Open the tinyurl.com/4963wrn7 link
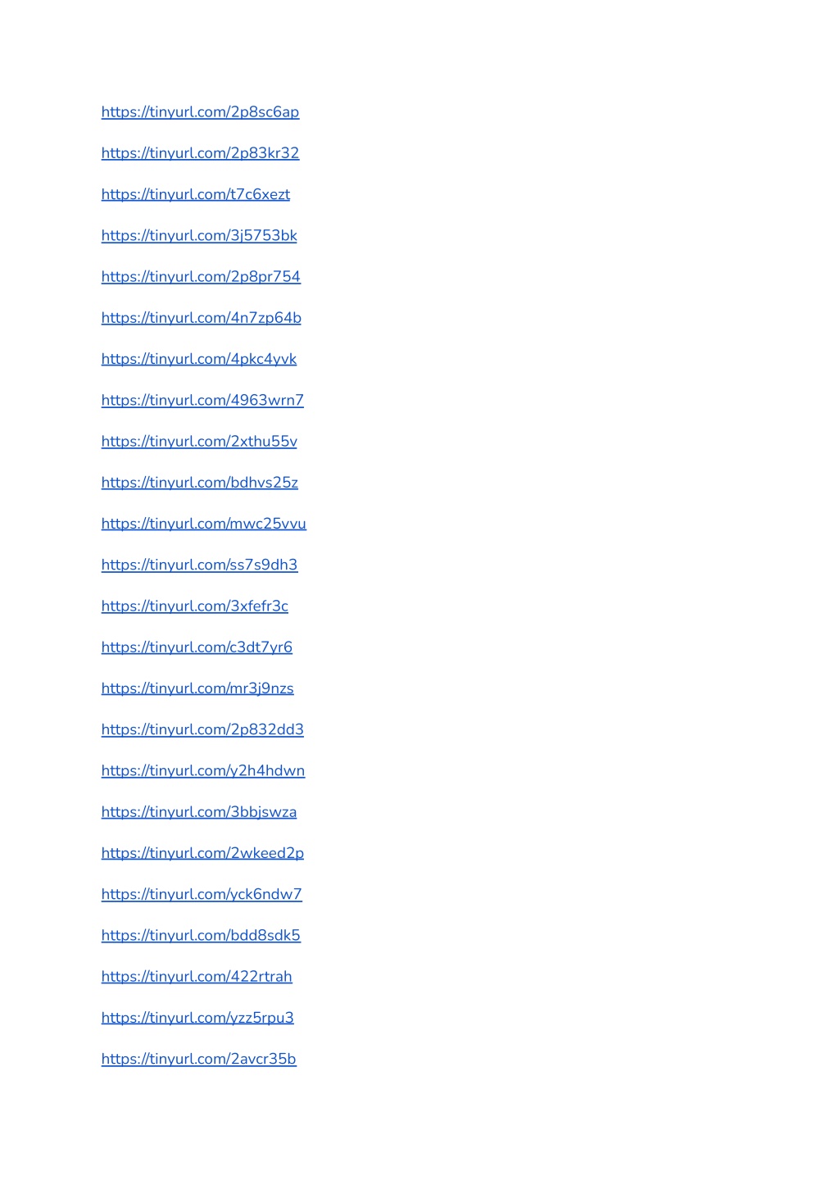This screenshot has height=1185, width=839. (202, 401)
